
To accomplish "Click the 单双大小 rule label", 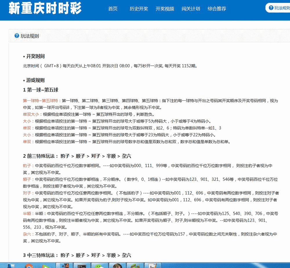I will point(30,114).
